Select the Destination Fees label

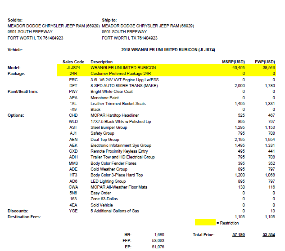24,217
